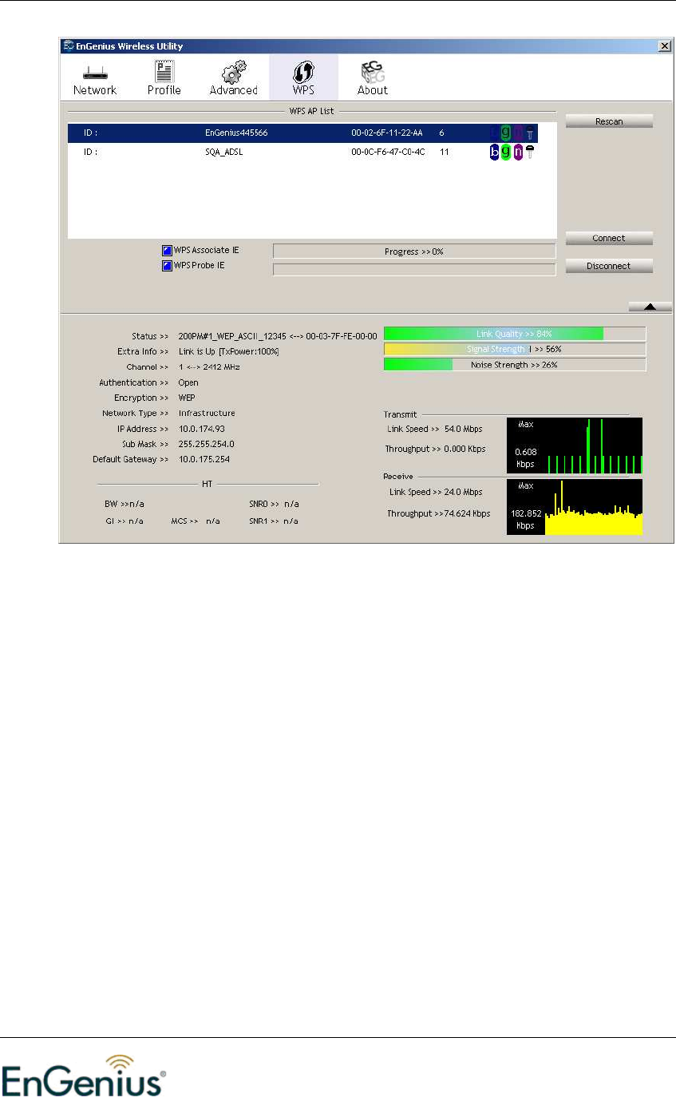Click the IP address 10.0.174.93
Image resolution: width=676 pixels, height=1101 pixels.
(x=201, y=429)
